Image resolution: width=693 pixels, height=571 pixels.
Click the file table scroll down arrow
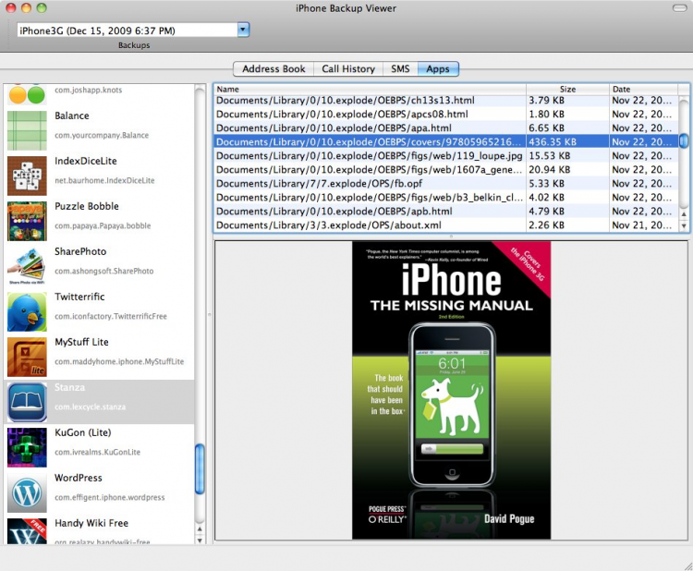click(684, 225)
